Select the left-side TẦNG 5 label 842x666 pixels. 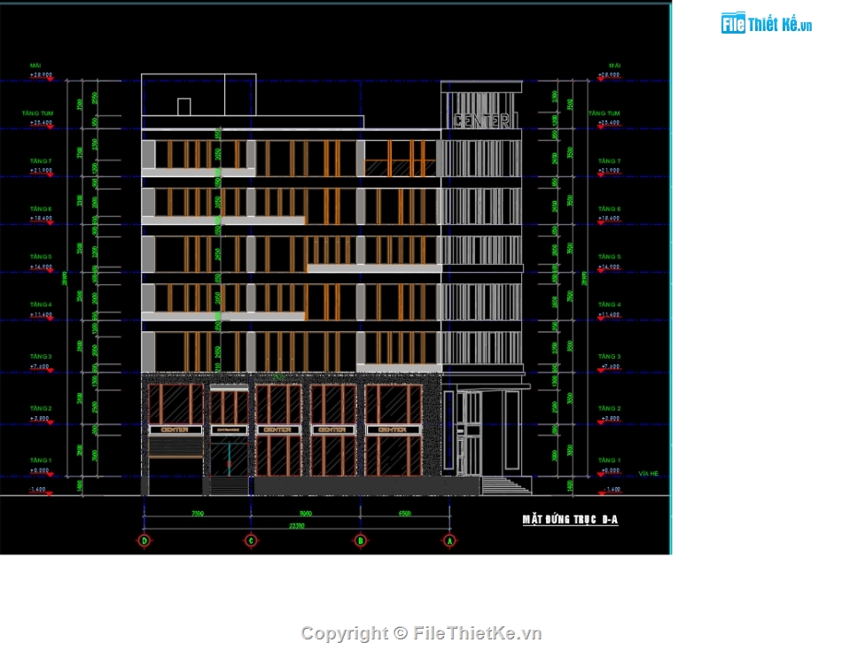coord(41,257)
